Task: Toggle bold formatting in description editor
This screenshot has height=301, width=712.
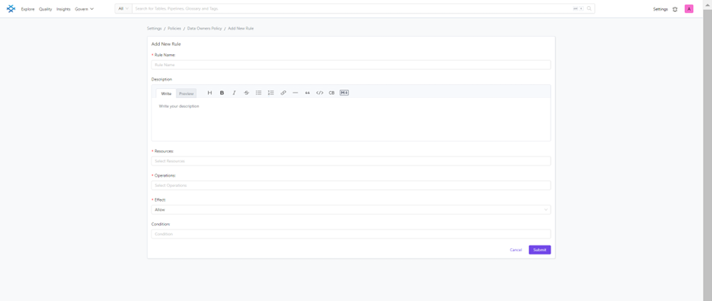Action: [222, 93]
